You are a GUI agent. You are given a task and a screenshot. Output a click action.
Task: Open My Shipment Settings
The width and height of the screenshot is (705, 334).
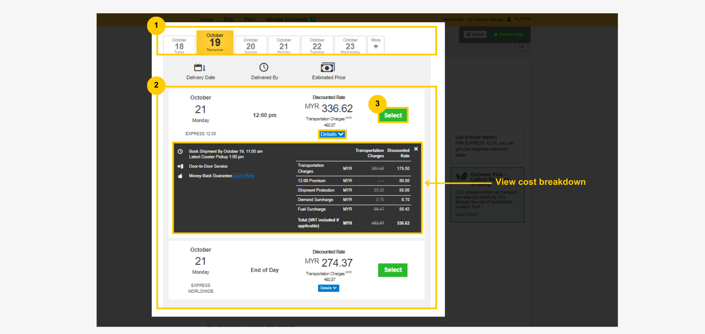click(485, 19)
